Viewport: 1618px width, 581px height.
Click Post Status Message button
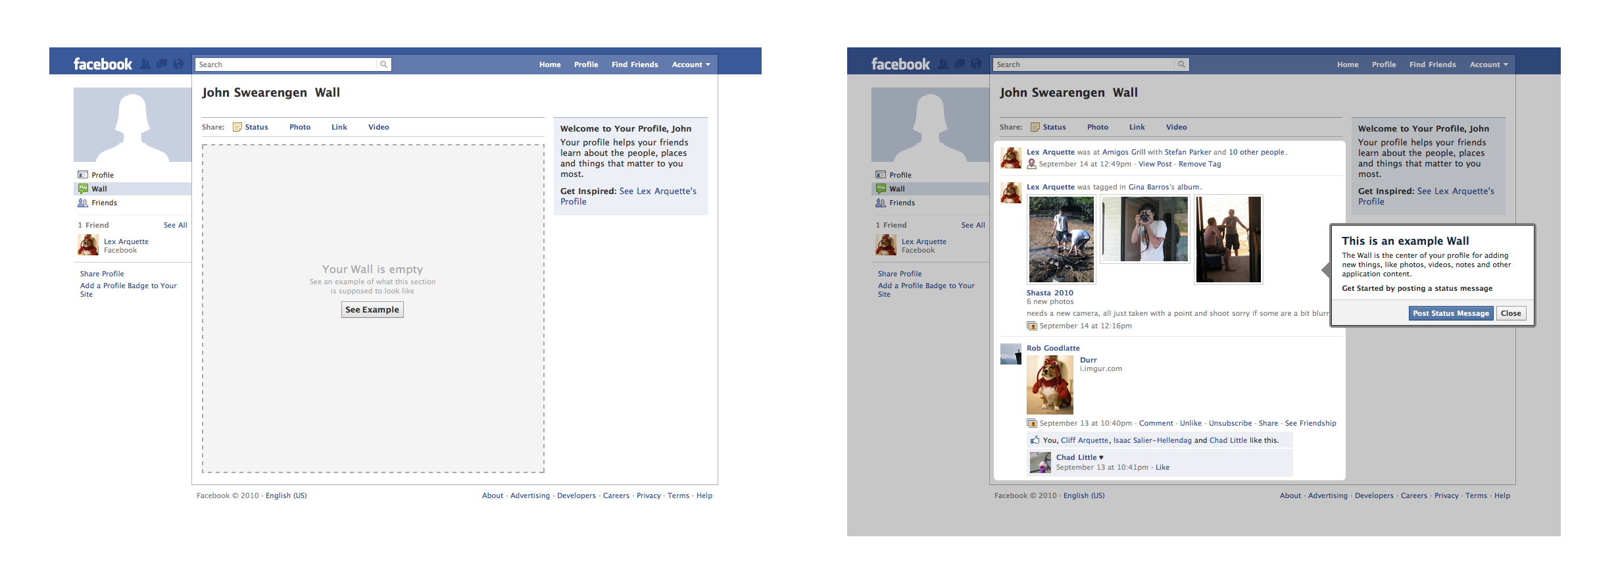tap(1451, 313)
